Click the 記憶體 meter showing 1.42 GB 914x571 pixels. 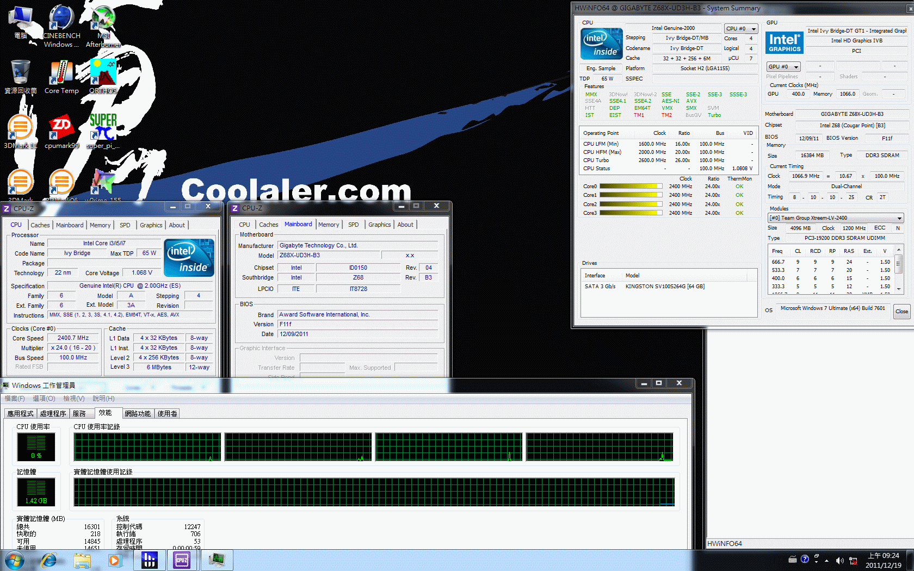coord(36,492)
